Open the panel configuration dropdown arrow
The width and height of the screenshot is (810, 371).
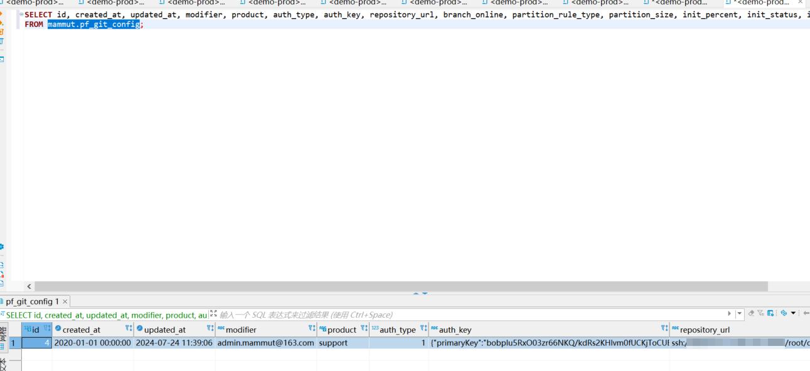coord(793,313)
